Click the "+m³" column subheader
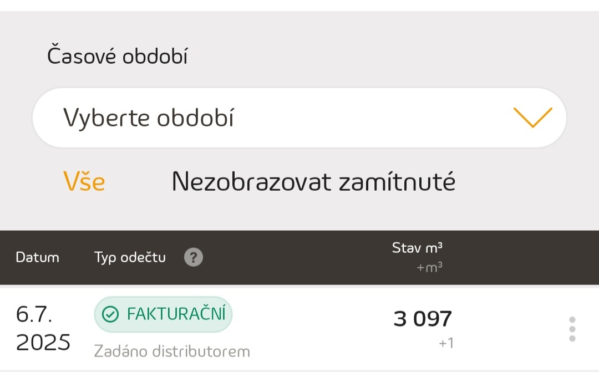This screenshot has width=599, height=377. [429, 268]
